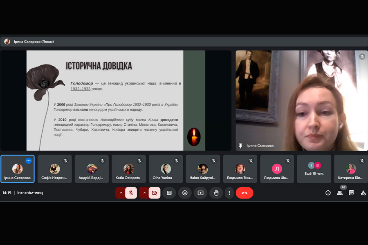Select Людмила Тиш... participant tile
The image size is (368, 245).
pyautogui.click(x=240, y=169)
